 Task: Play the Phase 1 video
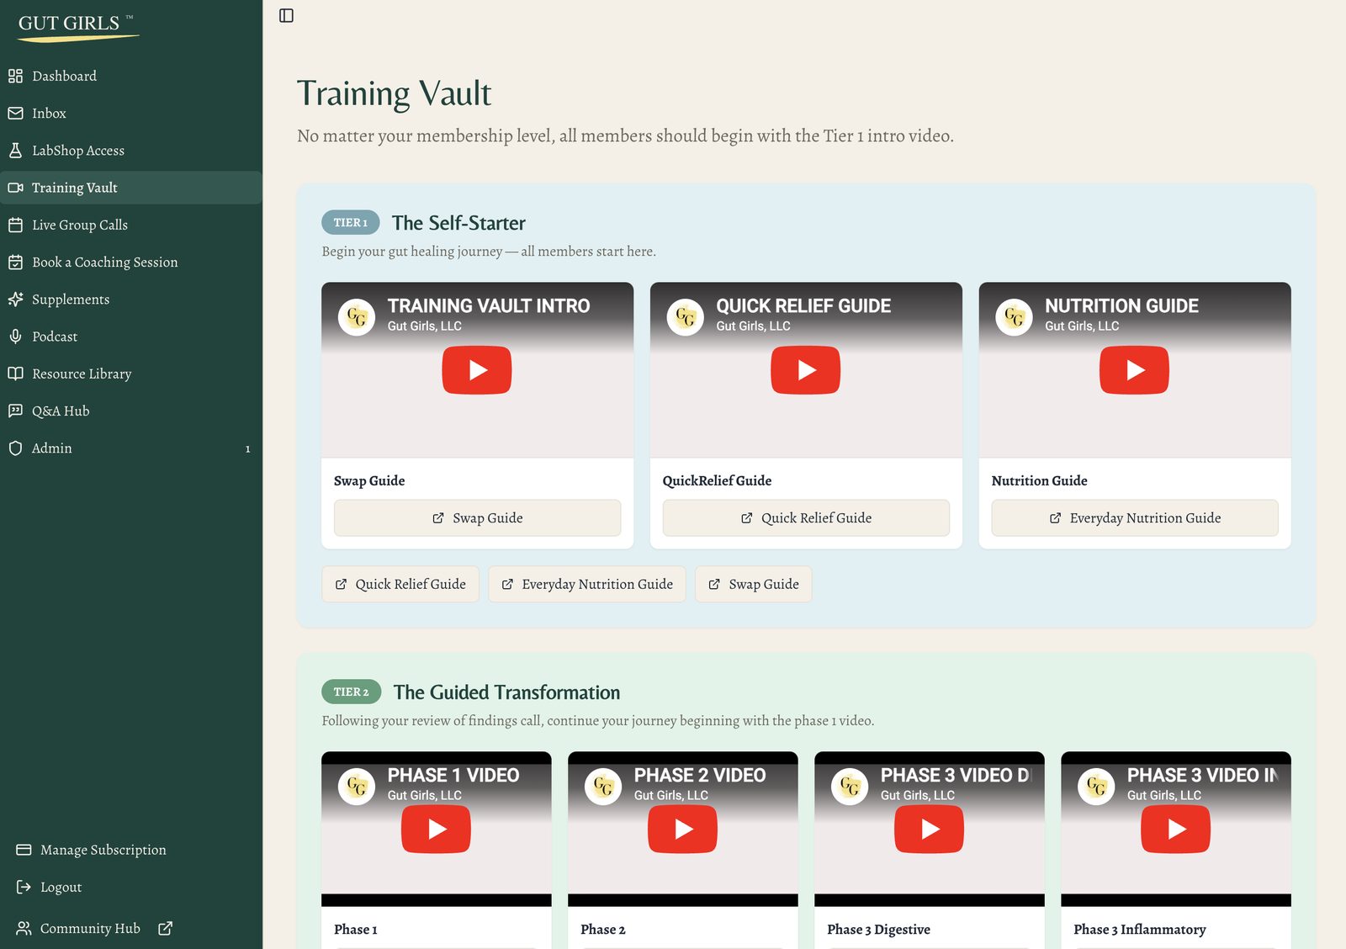pos(436,830)
